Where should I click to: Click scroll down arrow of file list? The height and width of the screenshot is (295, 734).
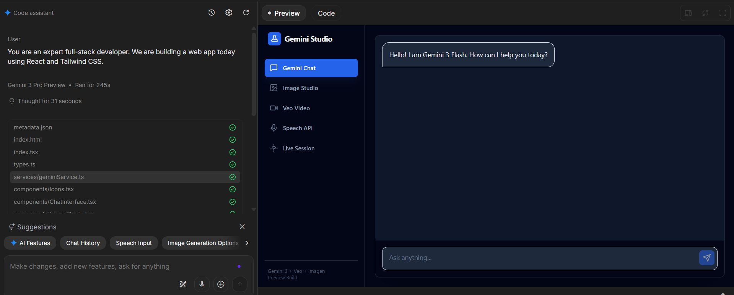tap(254, 210)
